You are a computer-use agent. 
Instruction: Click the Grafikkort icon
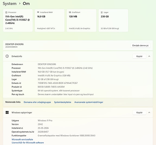click(x=70, y=12)
